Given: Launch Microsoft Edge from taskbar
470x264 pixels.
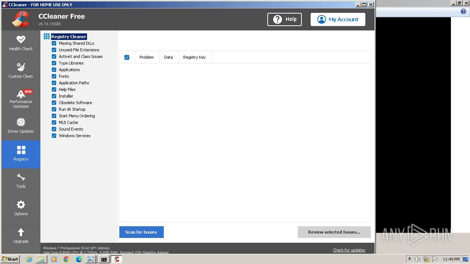Looking at the screenshot, I should [x=79, y=259].
